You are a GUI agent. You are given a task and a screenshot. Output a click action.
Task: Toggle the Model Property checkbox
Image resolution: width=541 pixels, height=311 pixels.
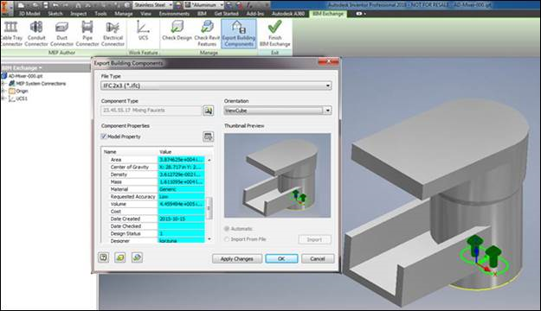(x=104, y=136)
